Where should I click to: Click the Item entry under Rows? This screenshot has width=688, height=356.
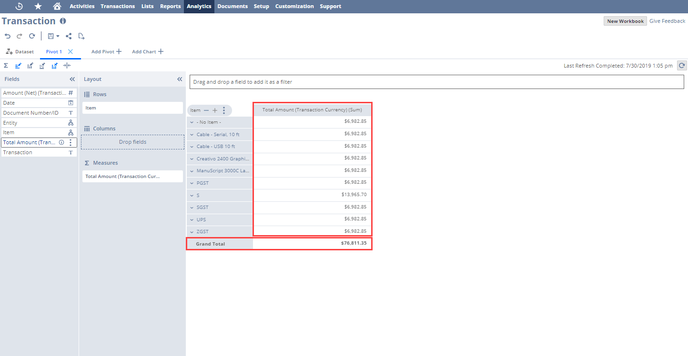[x=132, y=108]
